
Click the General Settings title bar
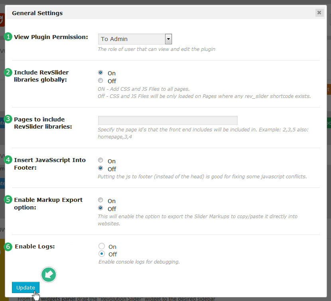point(160,13)
